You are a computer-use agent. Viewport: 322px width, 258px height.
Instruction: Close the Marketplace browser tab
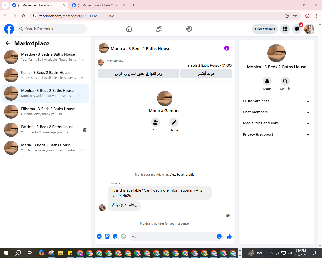point(124,5)
